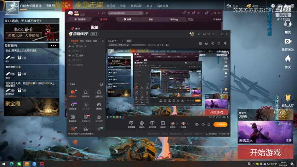Click the orange 关闭直播 button
297x167 pixels.
(x=220, y=124)
